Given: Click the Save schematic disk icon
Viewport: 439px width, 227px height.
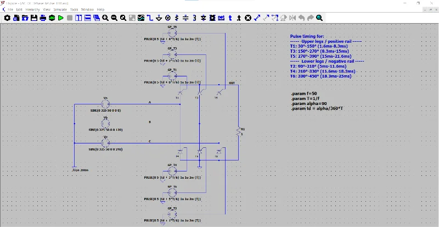Looking at the screenshot, I should (34, 18).
